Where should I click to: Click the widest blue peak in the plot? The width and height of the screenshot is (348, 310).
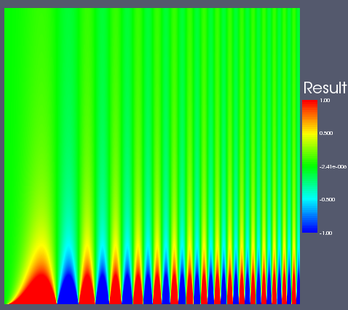click(68, 290)
